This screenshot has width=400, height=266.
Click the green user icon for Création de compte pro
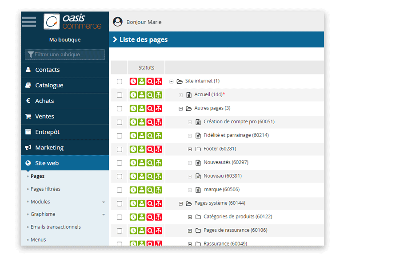(x=142, y=122)
